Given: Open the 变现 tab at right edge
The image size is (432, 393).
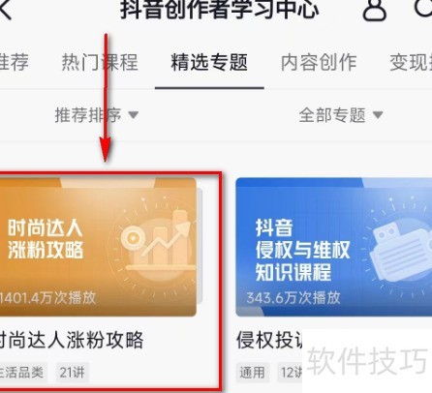Looking at the screenshot, I should click(x=411, y=62).
